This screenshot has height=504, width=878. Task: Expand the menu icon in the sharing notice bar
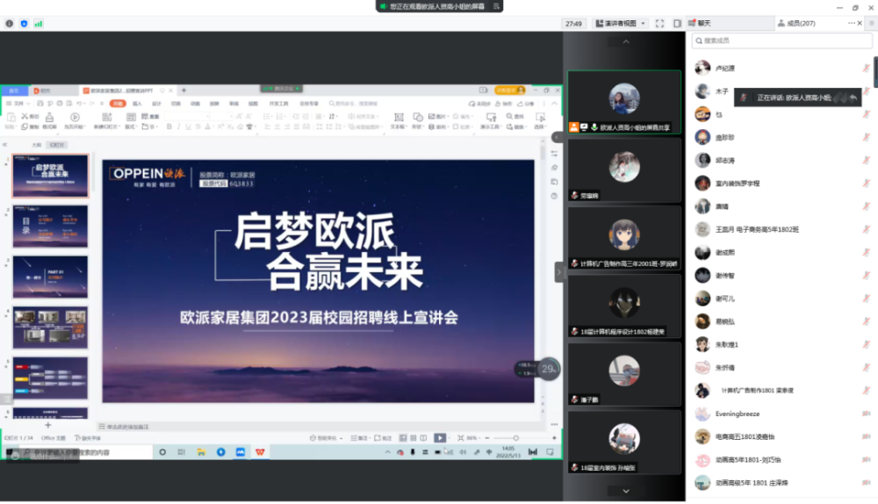pyautogui.click(x=496, y=6)
